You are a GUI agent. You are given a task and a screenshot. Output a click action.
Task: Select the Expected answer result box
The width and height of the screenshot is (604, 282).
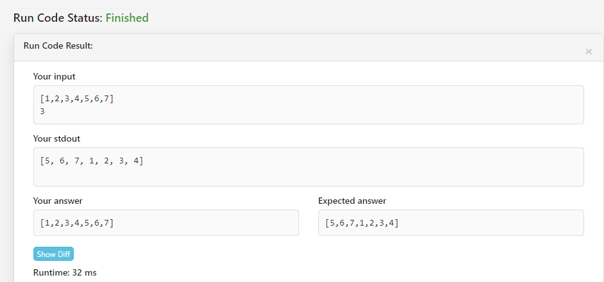click(x=451, y=223)
